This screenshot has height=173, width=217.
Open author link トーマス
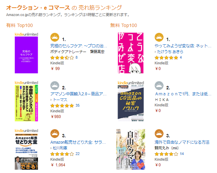[x=61, y=100]
